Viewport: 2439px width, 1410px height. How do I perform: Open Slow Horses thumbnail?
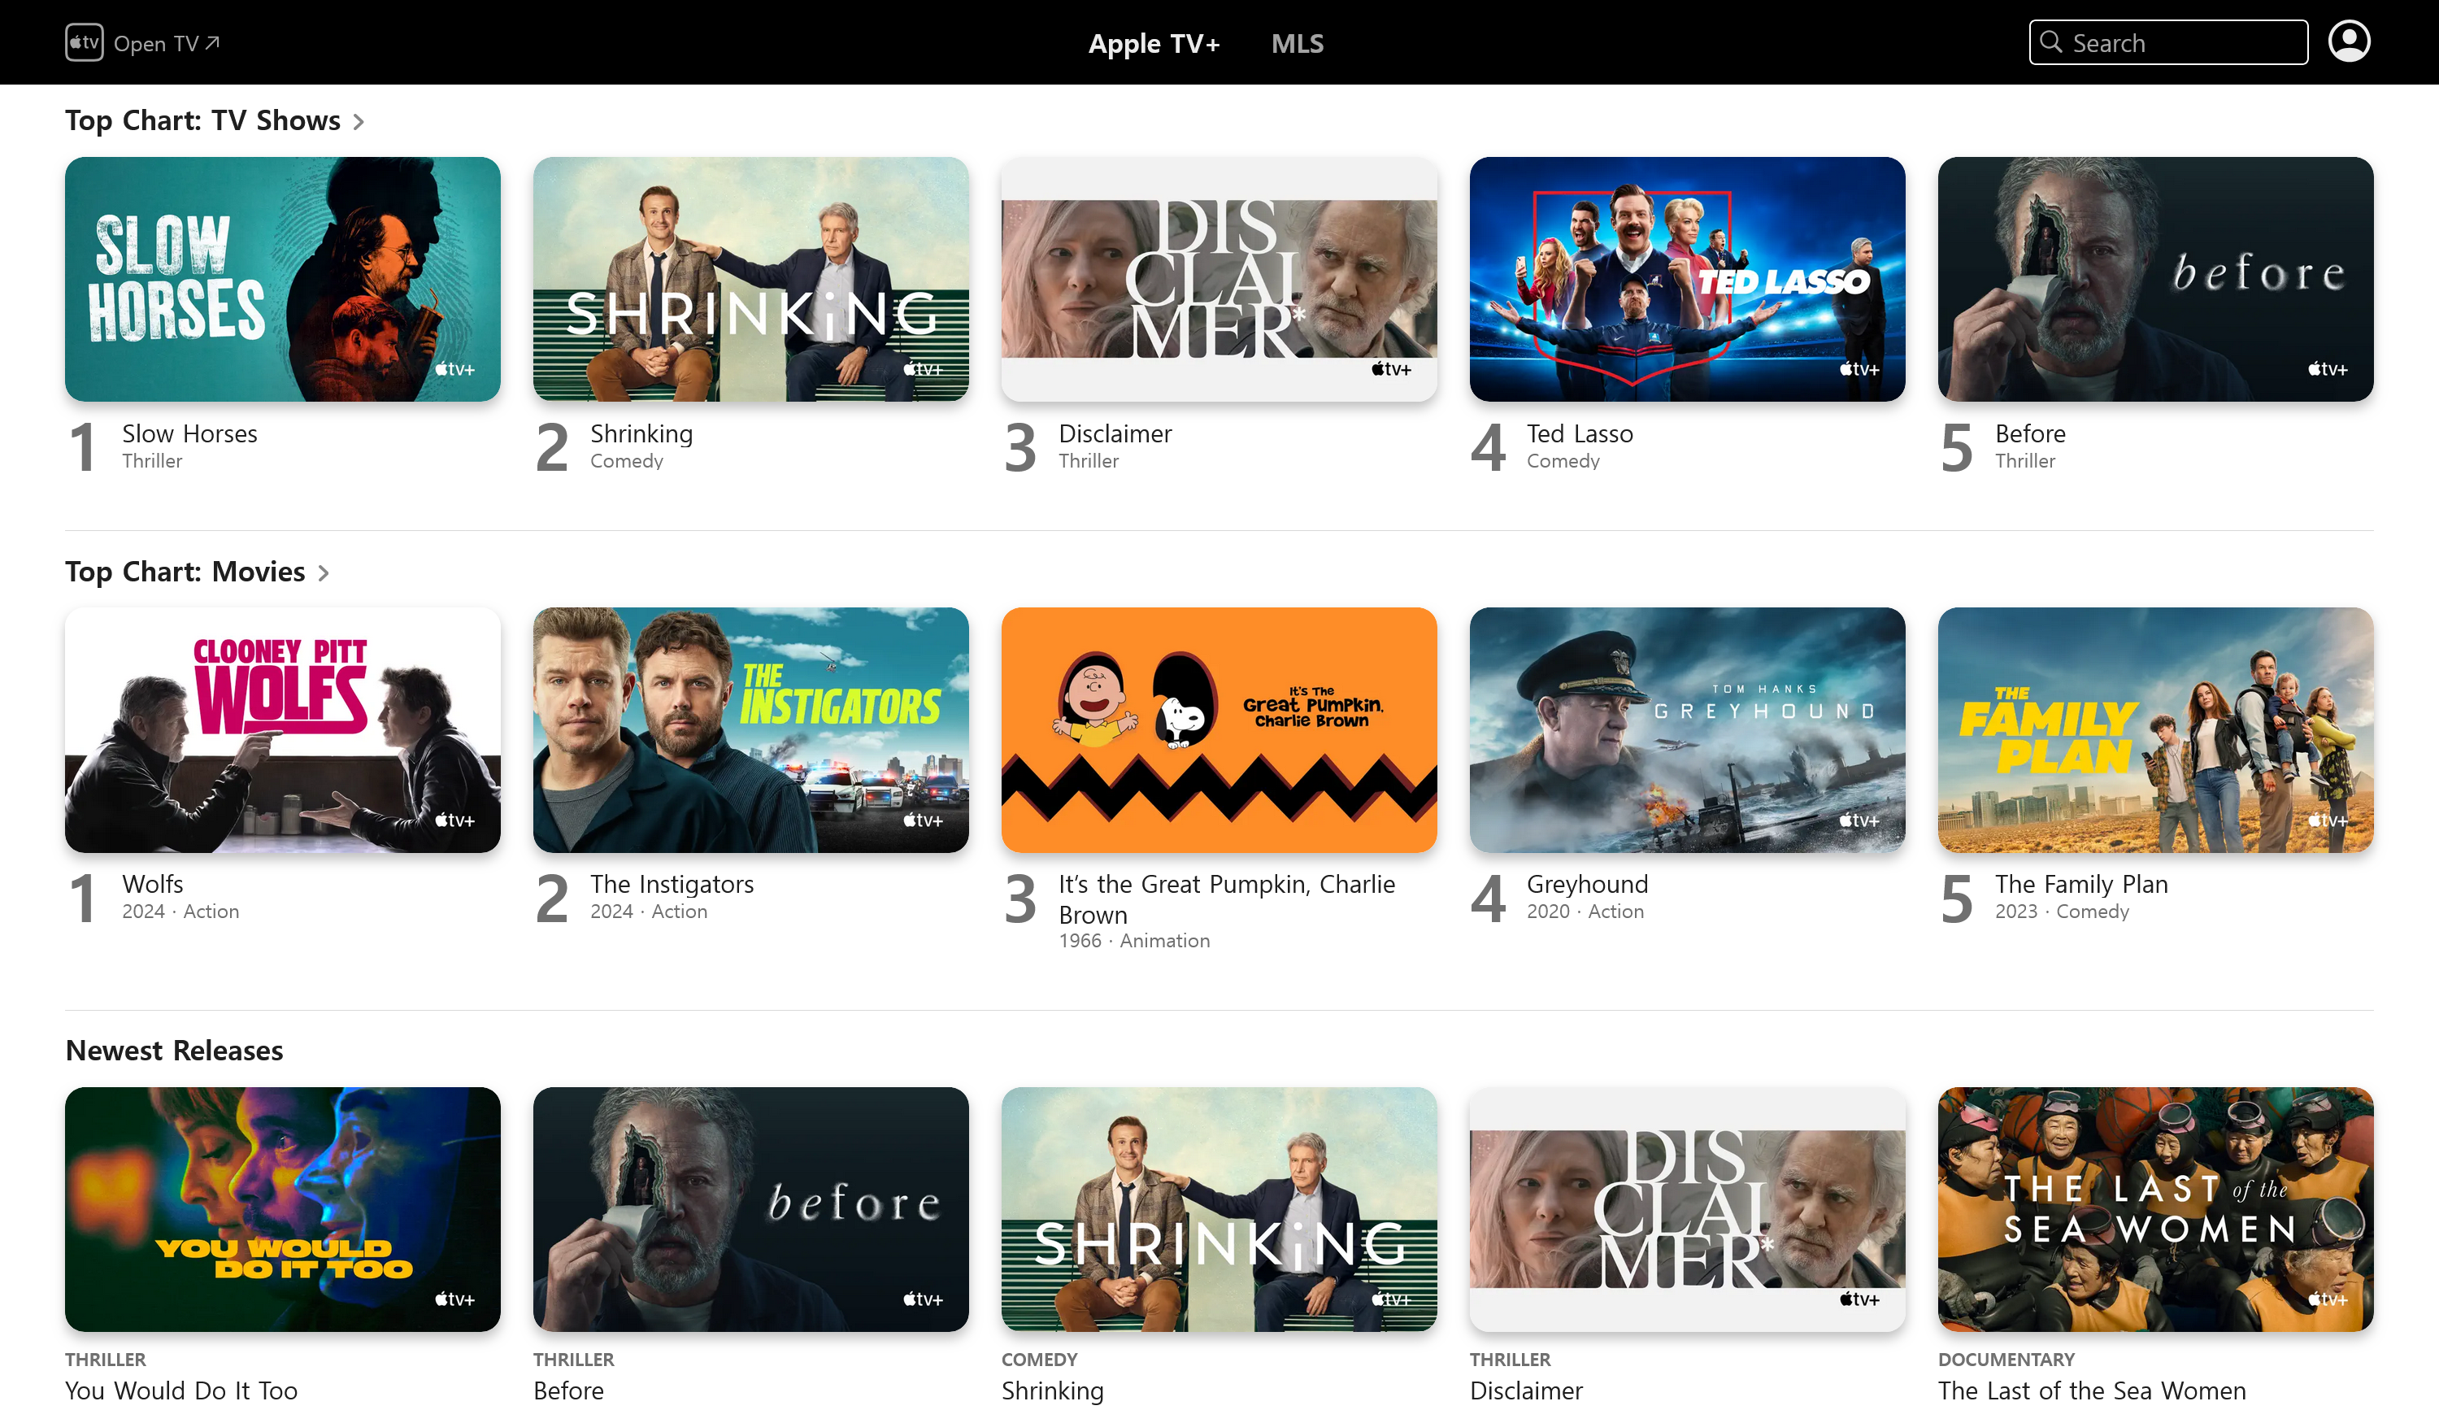282,277
